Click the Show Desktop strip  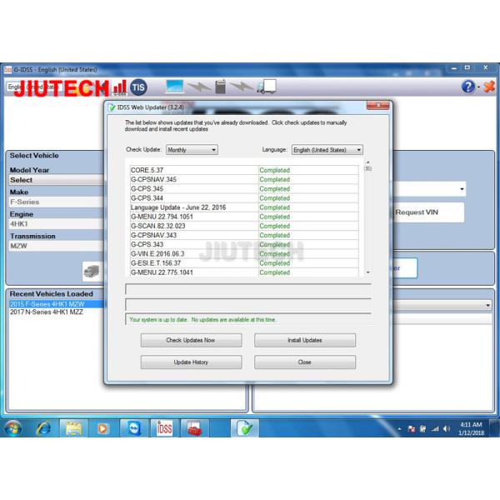pyautogui.click(x=494, y=428)
